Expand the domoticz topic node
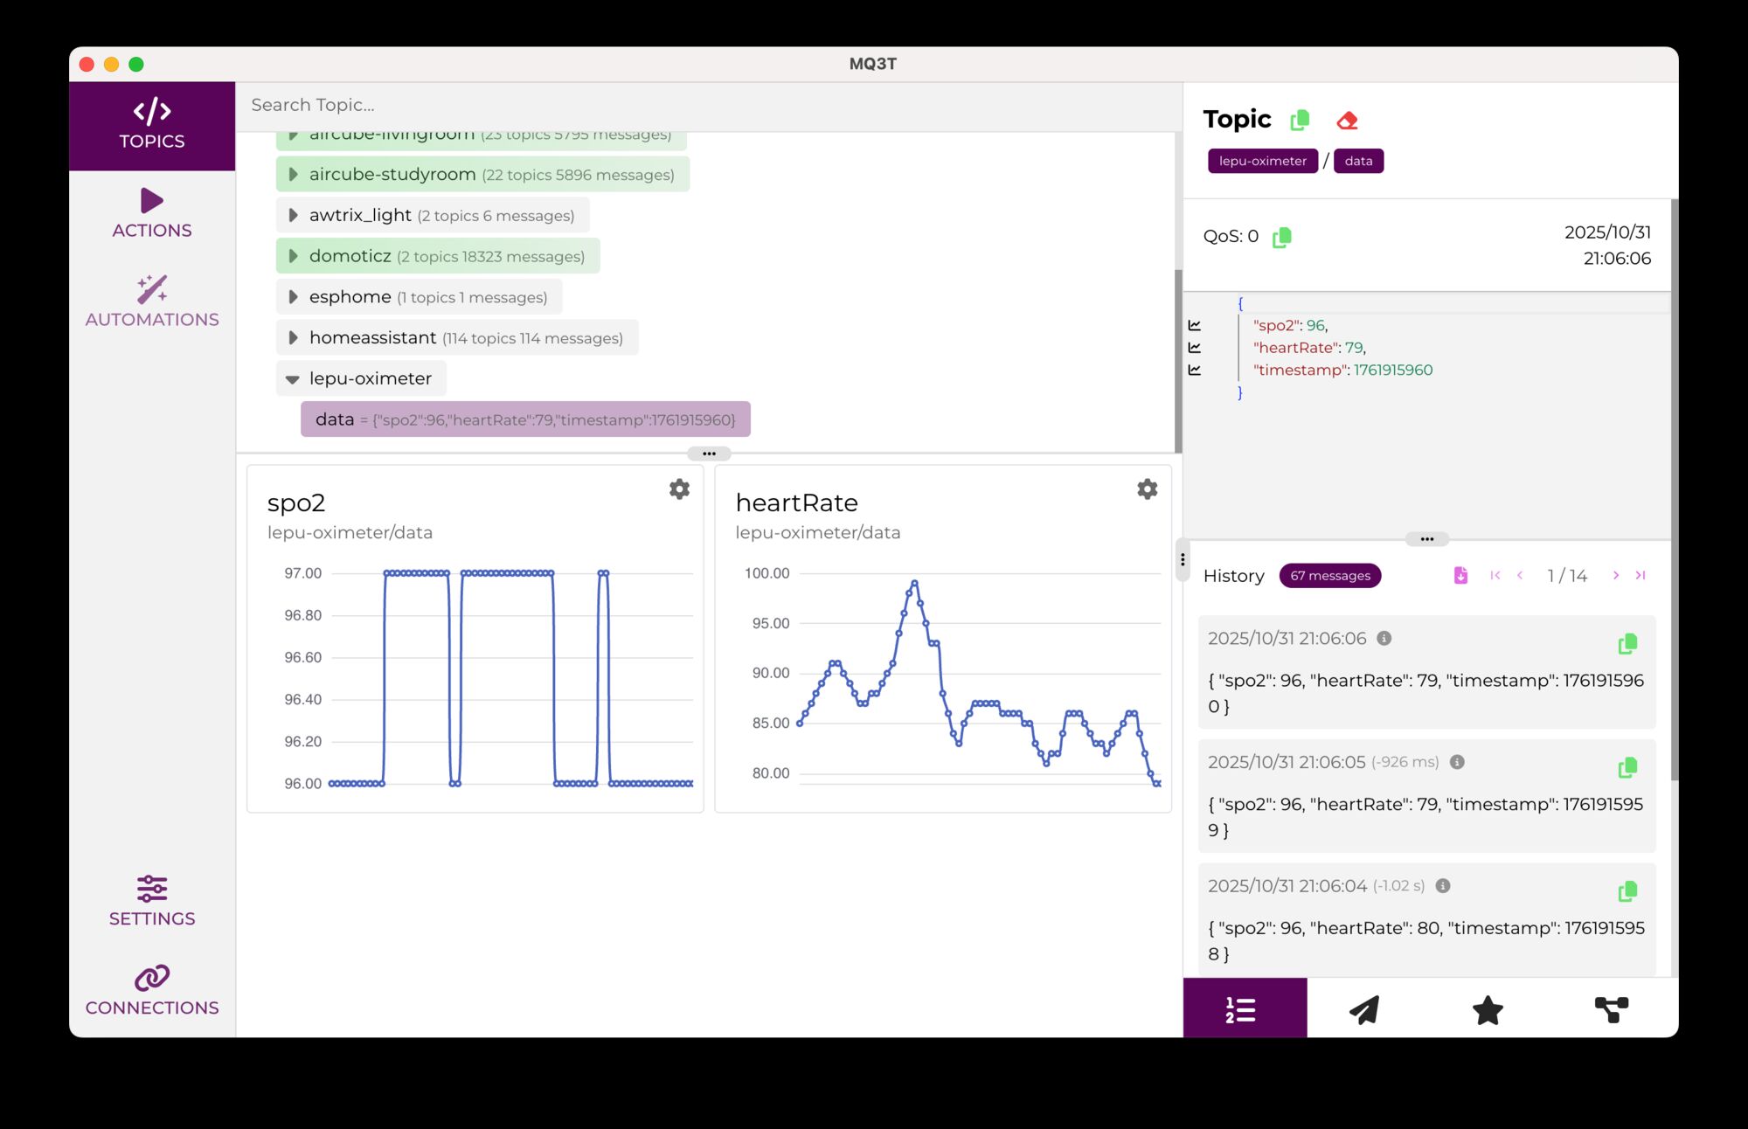Image resolution: width=1748 pixels, height=1129 pixels. pyautogui.click(x=294, y=256)
